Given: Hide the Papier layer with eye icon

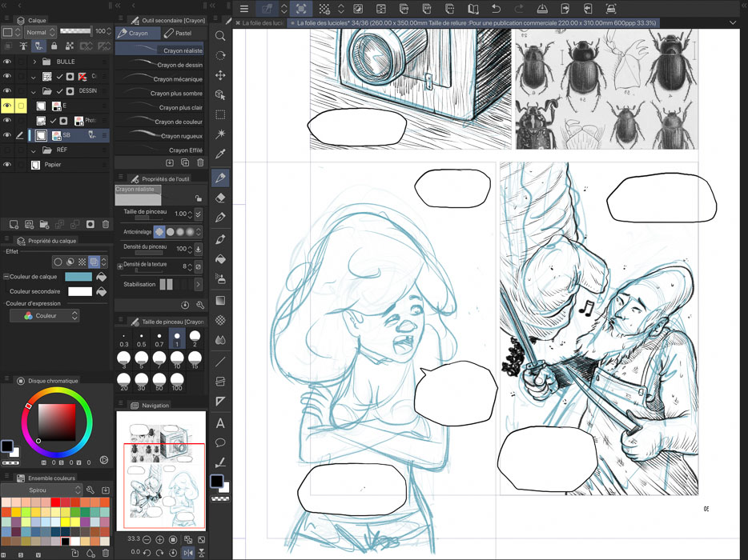Looking at the screenshot, I should [7, 165].
